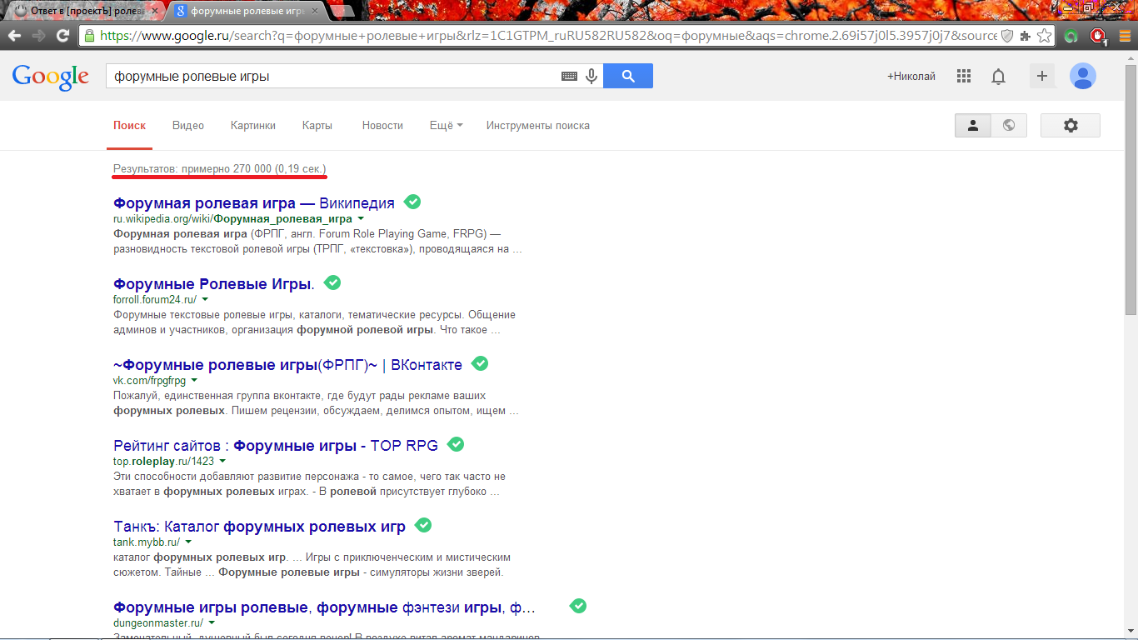Image resolution: width=1138 pixels, height=640 pixels.
Task: Click the green checkmark next to Википедия result
Action: click(412, 202)
